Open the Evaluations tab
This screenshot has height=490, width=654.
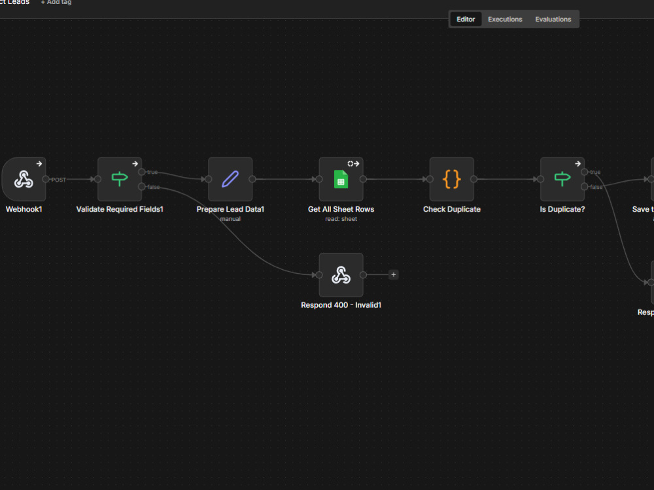[x=553, y=19]
